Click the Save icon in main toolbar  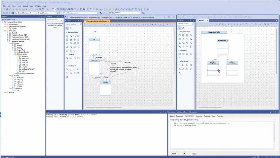click(10, 9)
